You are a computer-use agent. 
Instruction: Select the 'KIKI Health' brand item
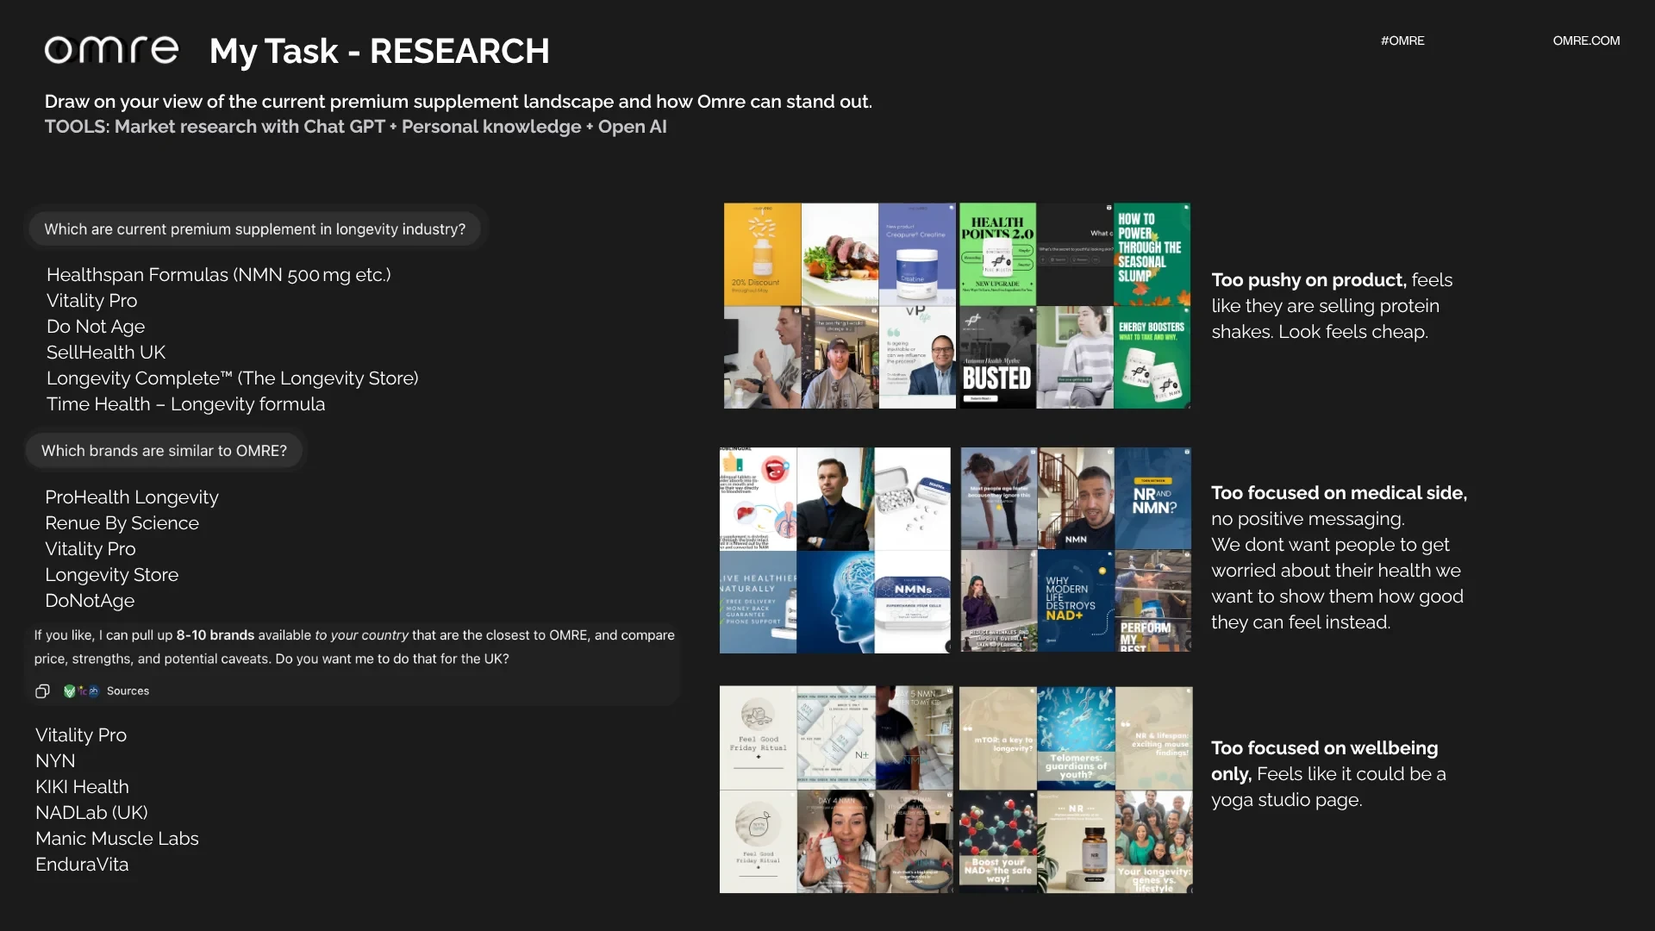tap(82, 787)
